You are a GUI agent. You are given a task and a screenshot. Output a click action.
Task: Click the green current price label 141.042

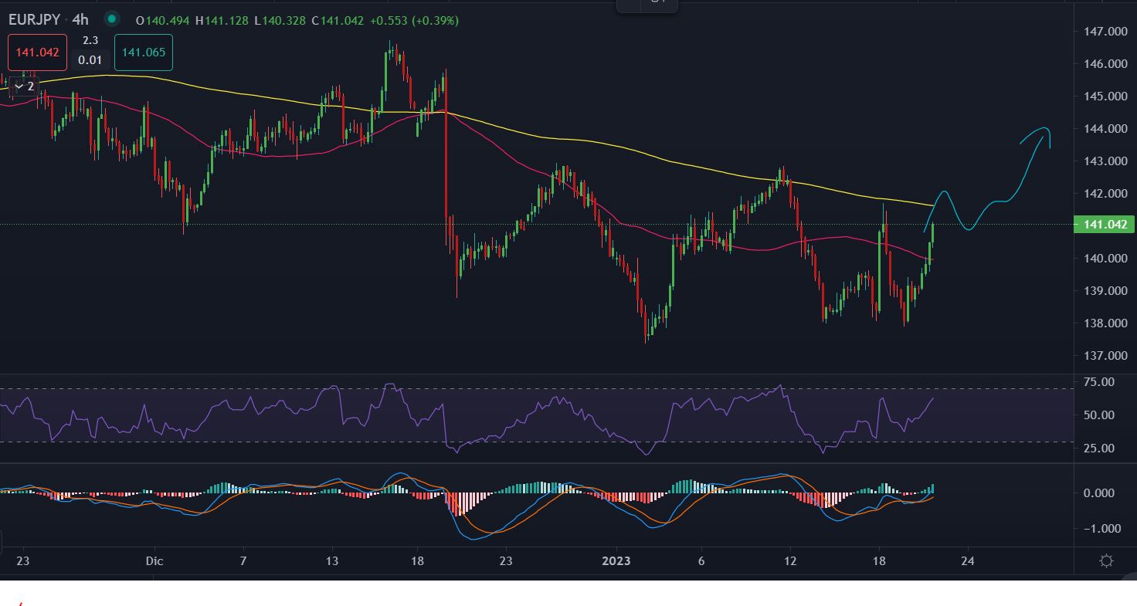click(x=1103, y=225)
